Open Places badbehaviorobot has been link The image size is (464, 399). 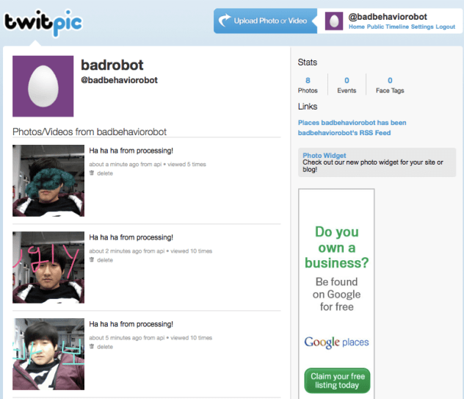pos(352,123)
